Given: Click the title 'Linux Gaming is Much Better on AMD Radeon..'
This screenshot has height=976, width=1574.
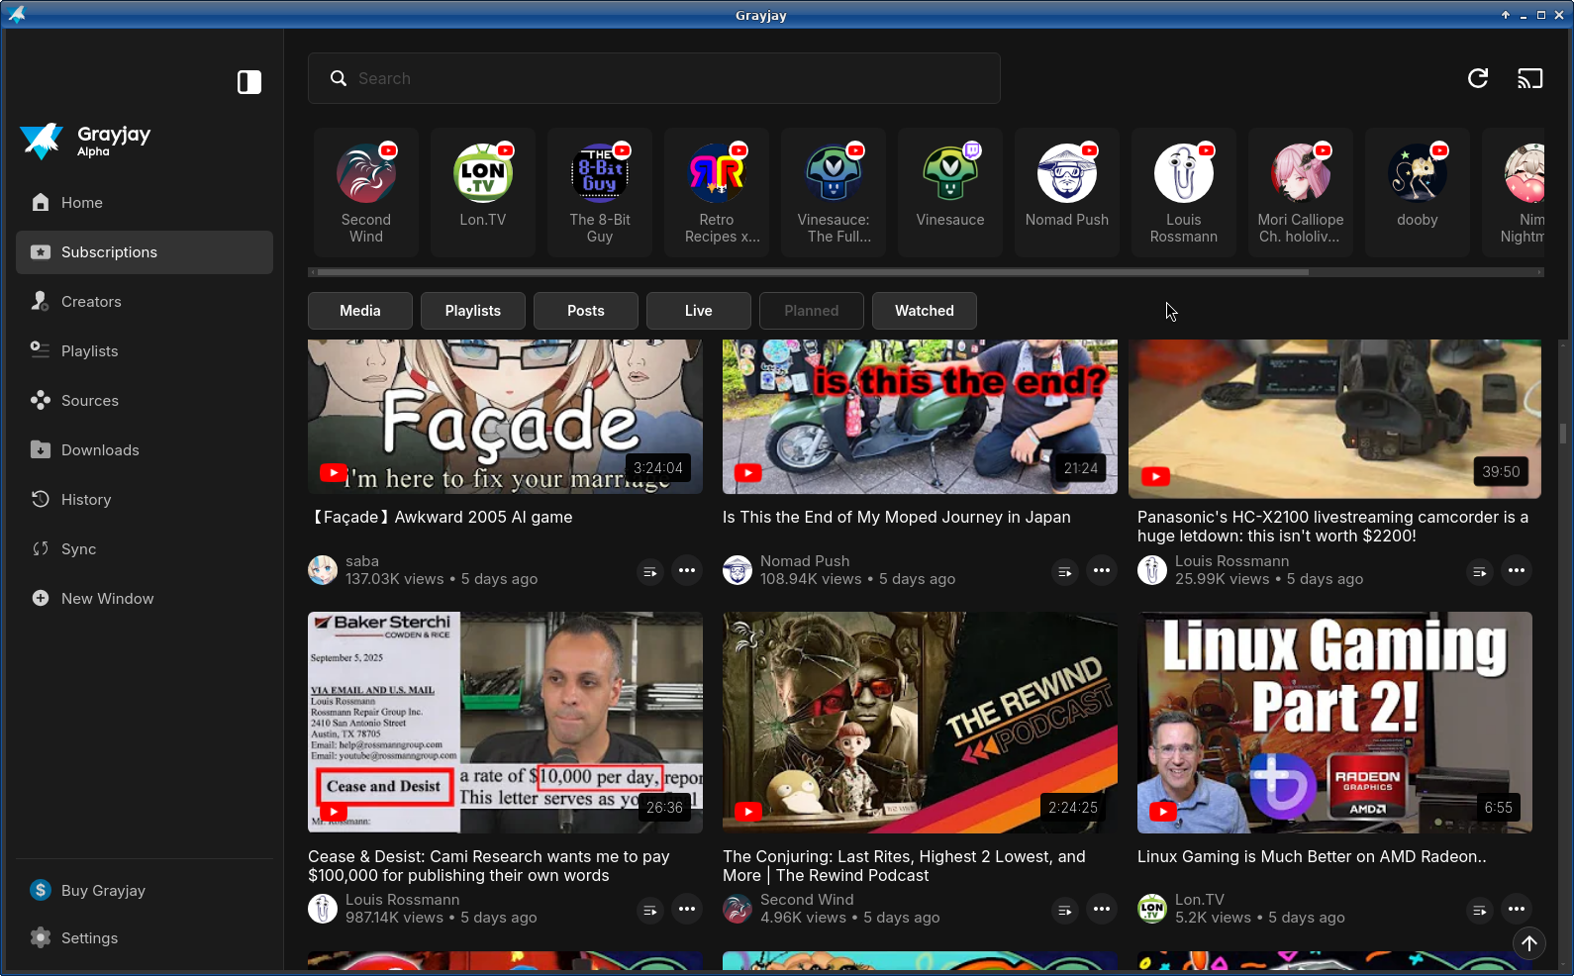Looking at the screenshot, I should click(x=1312, y=857).
